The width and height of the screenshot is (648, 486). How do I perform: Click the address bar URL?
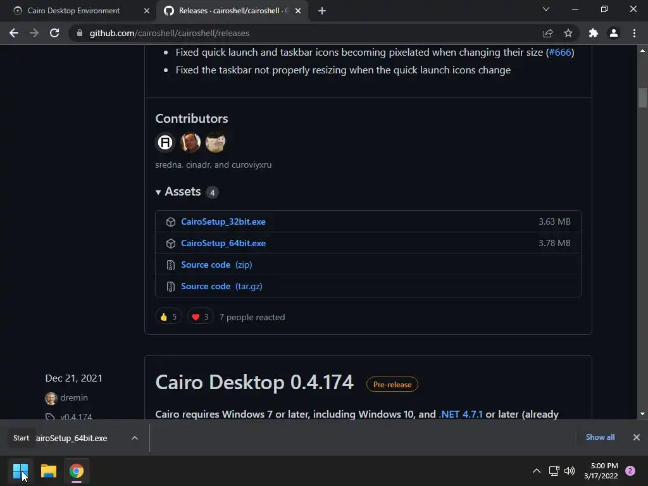point(170,33)
